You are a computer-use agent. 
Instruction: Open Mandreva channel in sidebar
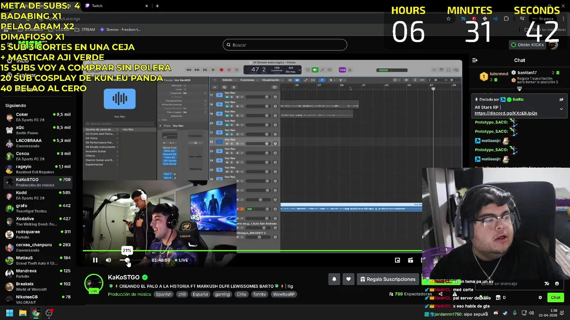click(x=38, y=273)
